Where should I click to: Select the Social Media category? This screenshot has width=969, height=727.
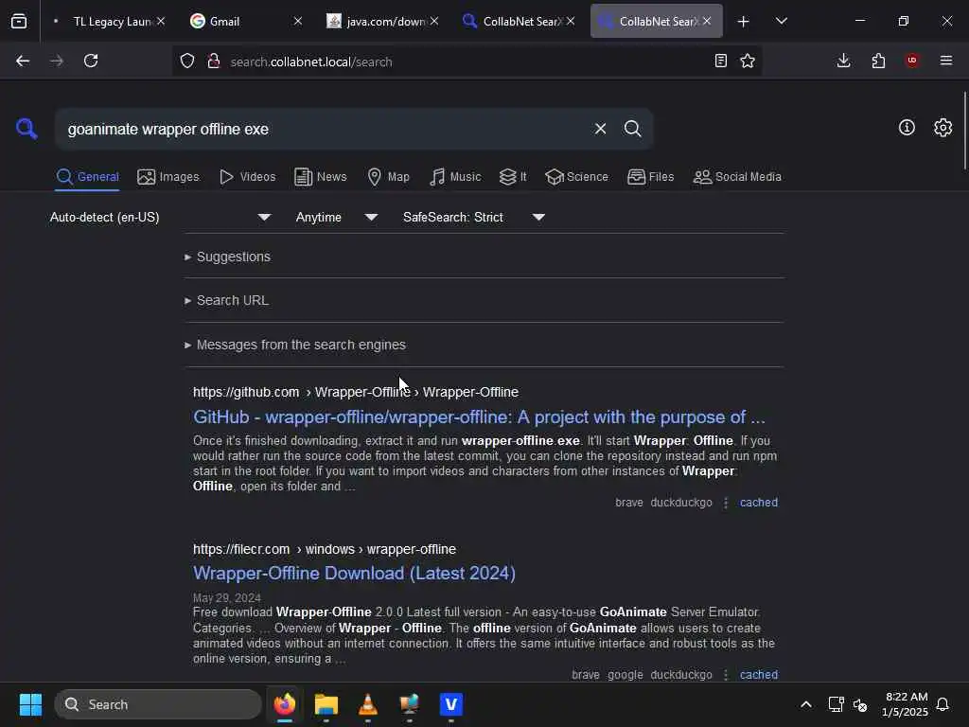point(737,177)
